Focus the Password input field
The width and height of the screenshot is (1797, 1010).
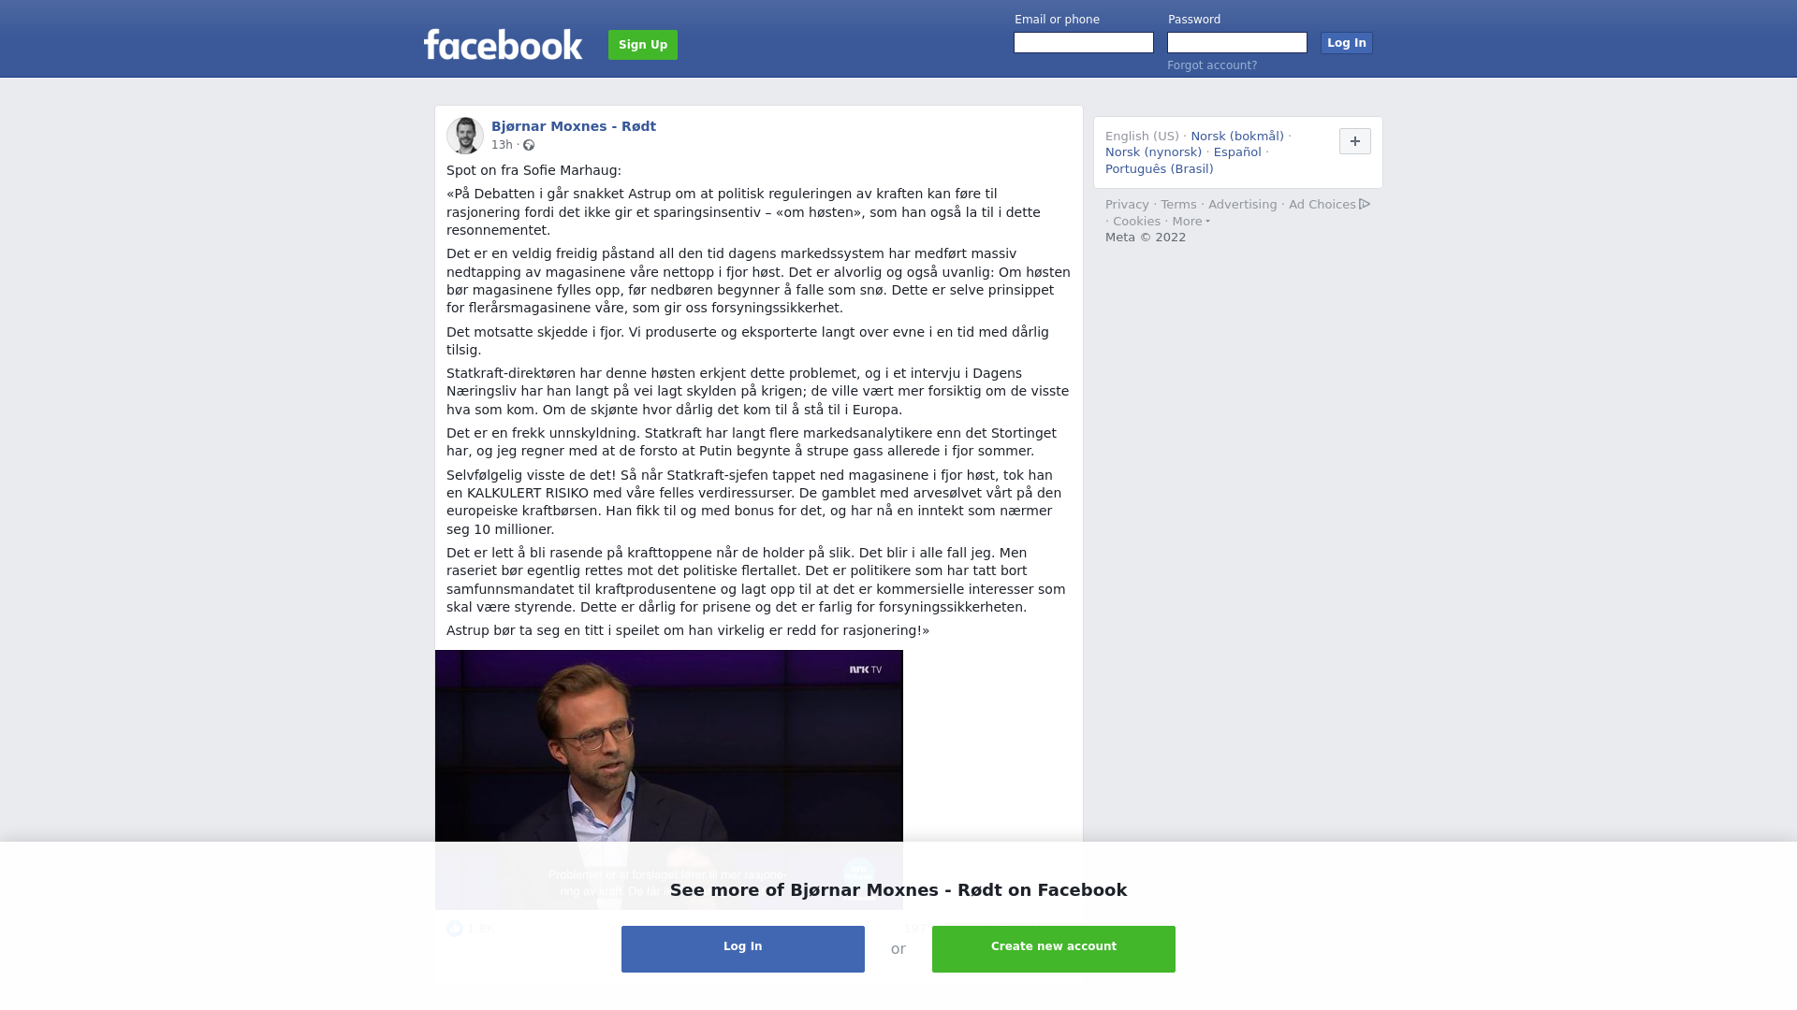(x=1237, y=43)
